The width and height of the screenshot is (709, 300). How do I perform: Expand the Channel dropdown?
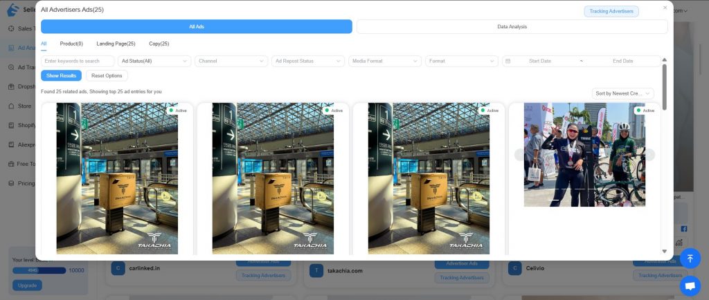(x=231, y=61)
